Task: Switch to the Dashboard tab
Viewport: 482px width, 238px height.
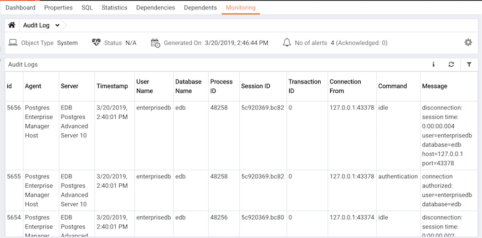Action: 20,8
